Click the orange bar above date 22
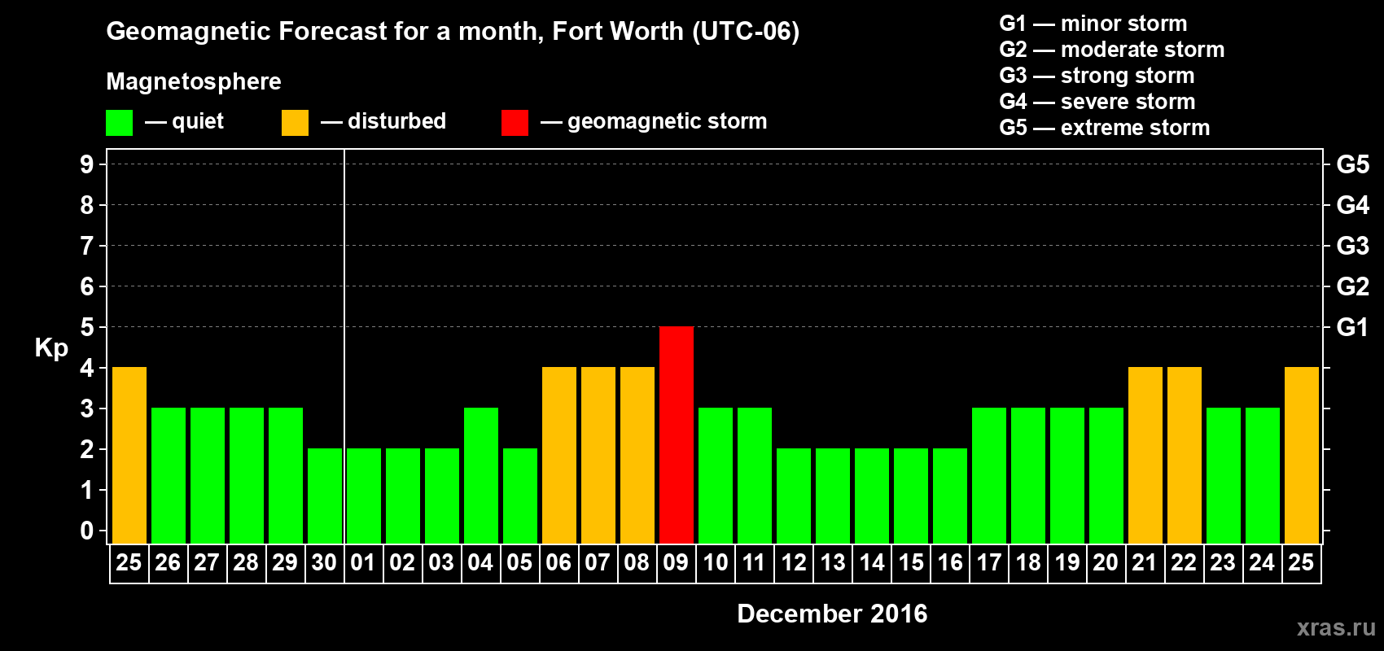 point(1185,455)
